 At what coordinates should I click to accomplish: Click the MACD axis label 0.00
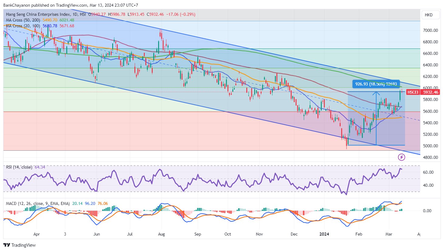tap(427, 211)
